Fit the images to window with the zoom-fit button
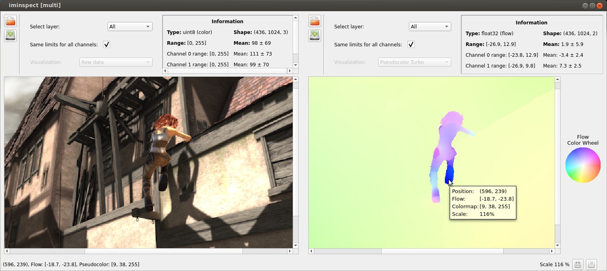This screenshot has height=271, width=607. coord(577,264)
